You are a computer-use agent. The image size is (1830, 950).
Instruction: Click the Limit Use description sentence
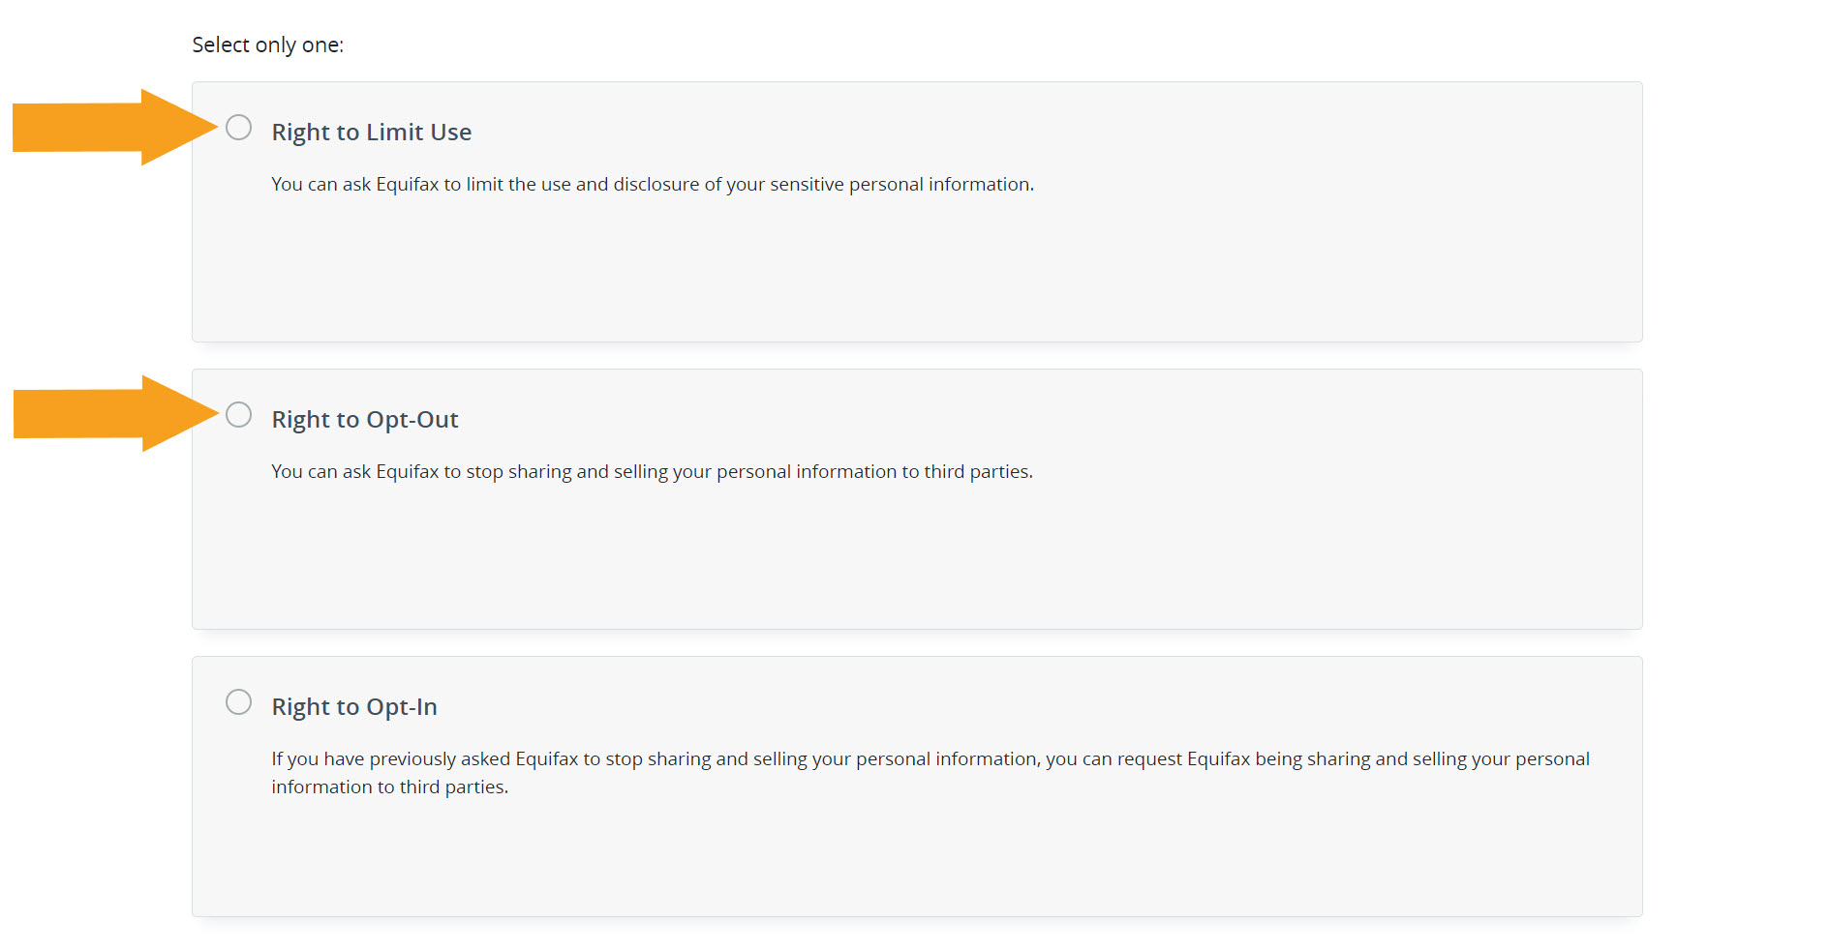[652, 185]
